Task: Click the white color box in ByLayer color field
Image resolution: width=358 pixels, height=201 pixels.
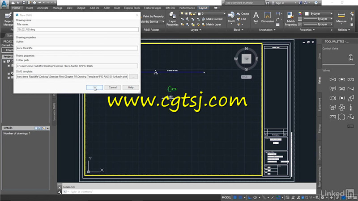Action: point(307,14)
